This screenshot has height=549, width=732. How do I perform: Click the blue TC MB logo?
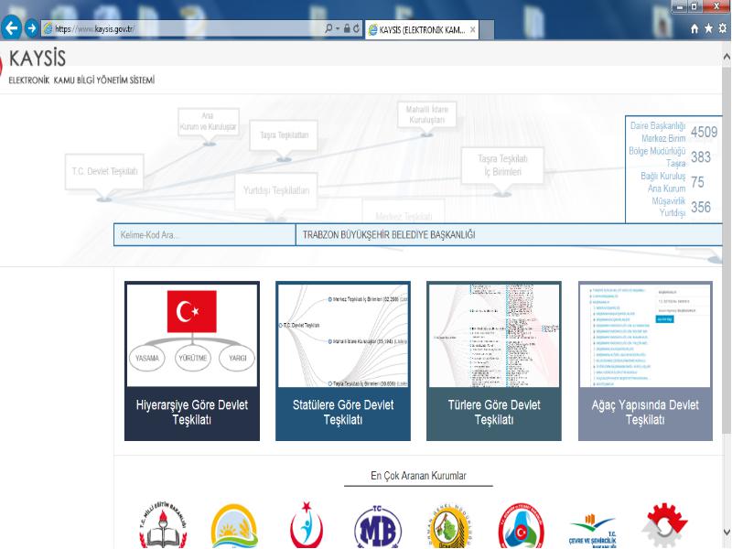tap(378, 527)
